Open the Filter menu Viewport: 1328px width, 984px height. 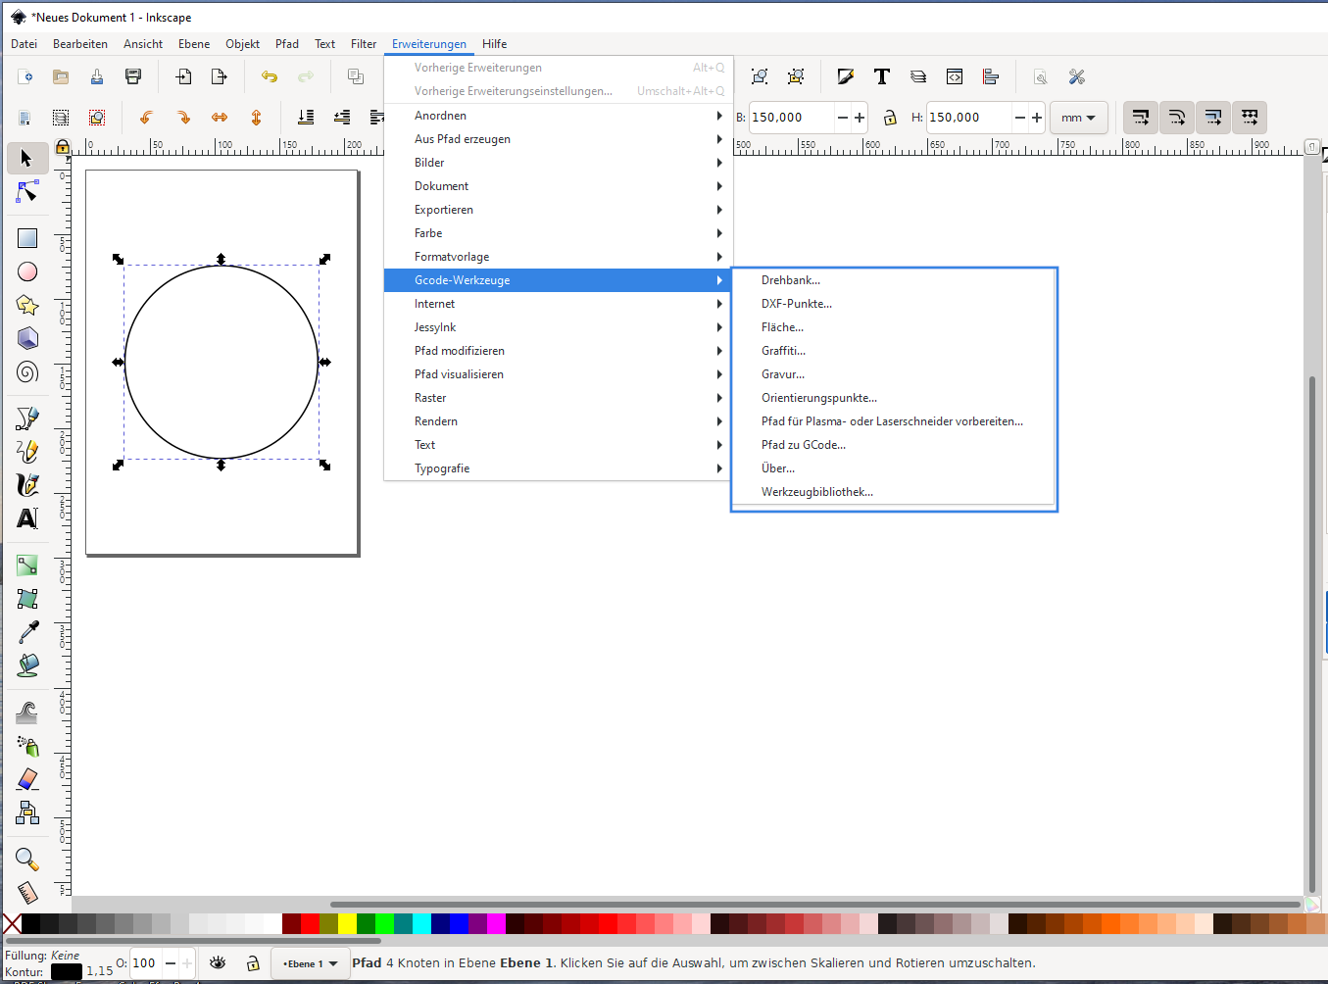coord(364,44)
